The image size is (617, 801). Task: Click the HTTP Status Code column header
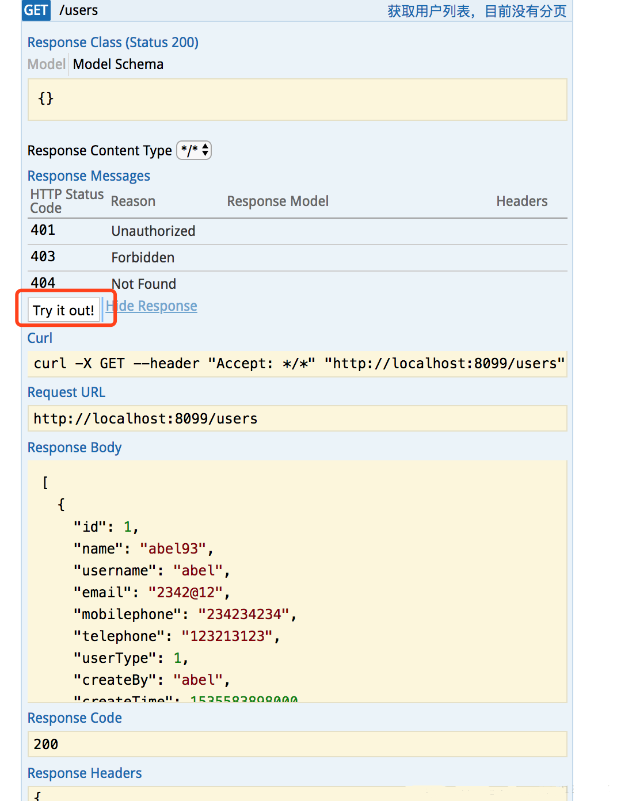[x=67, y=201]
